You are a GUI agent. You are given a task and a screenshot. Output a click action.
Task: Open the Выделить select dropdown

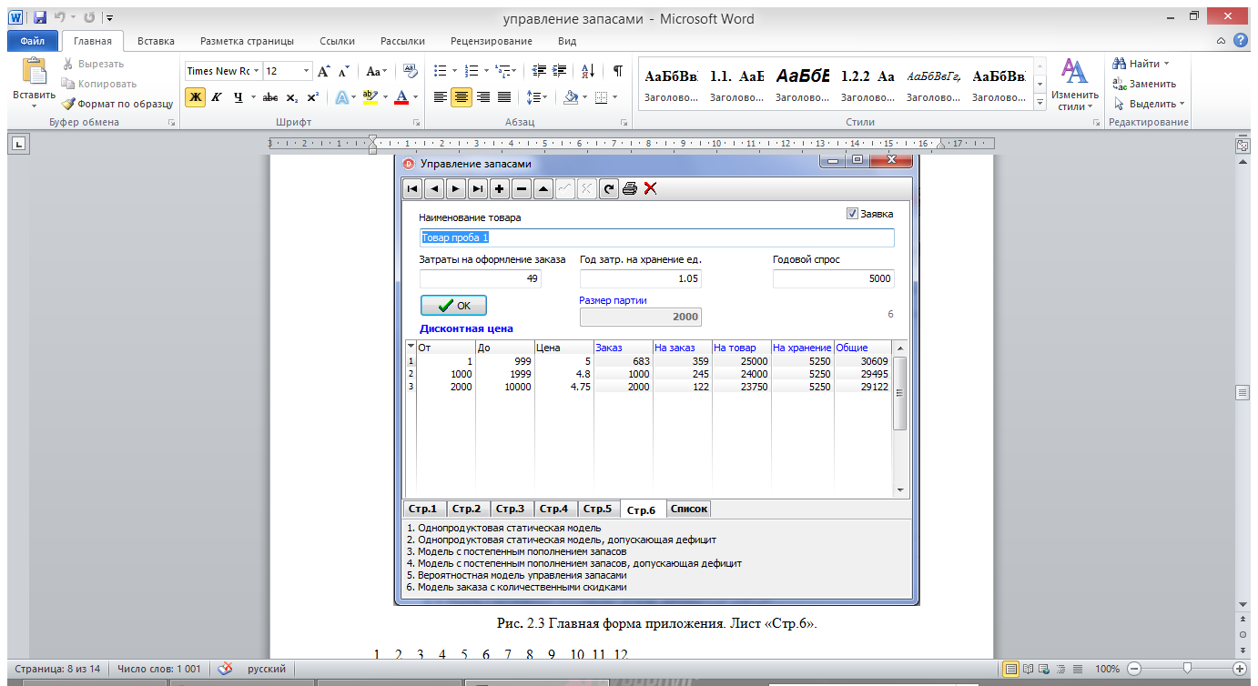pos(1149,104)
